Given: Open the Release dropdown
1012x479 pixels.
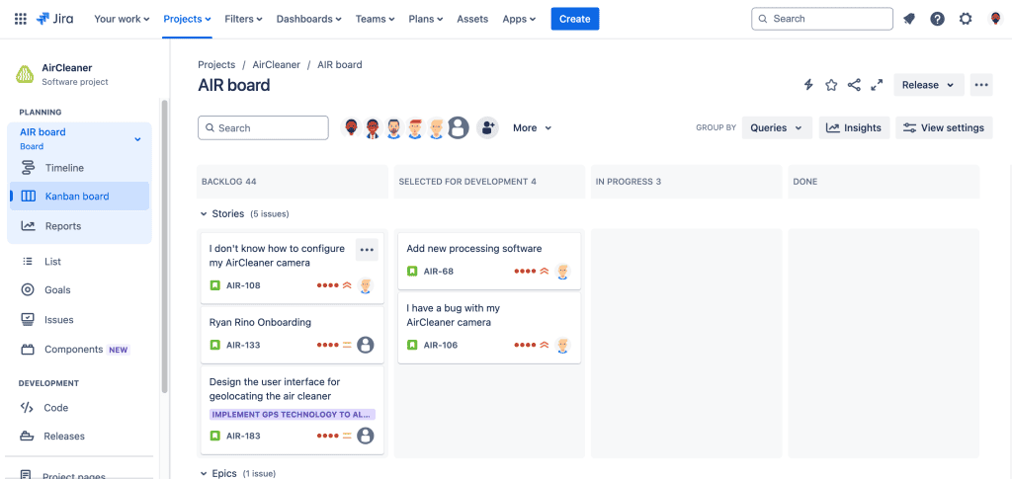Looking at the screenshot, I should pos(928,85).
